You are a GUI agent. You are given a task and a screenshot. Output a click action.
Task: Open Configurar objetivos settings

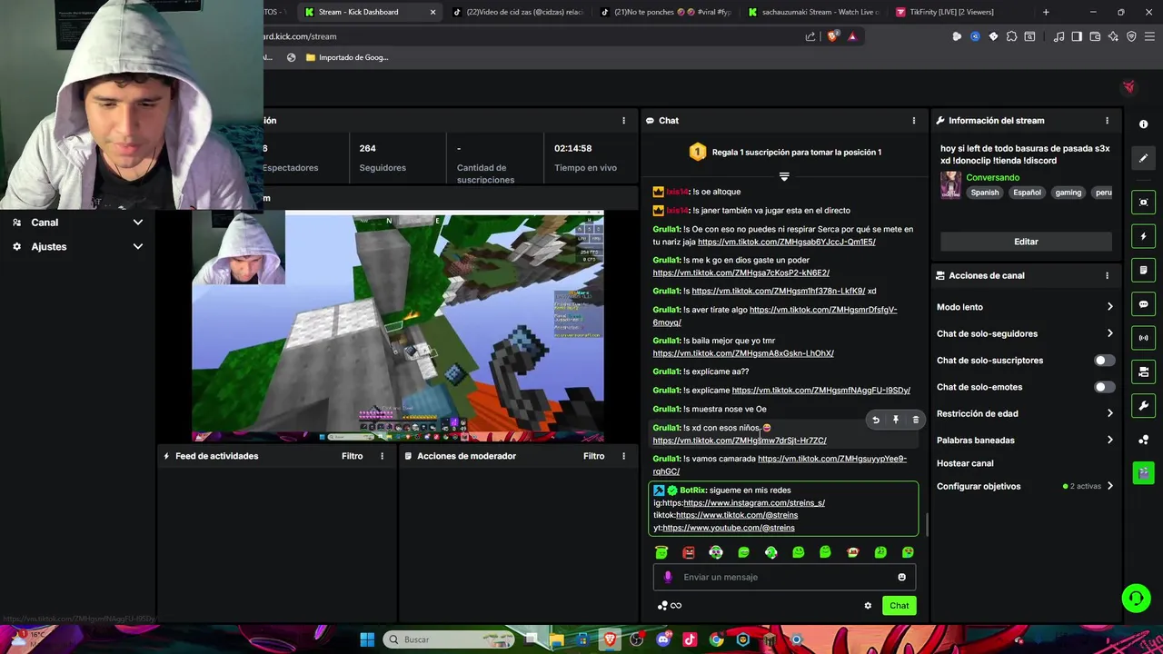click(1025, 486)
